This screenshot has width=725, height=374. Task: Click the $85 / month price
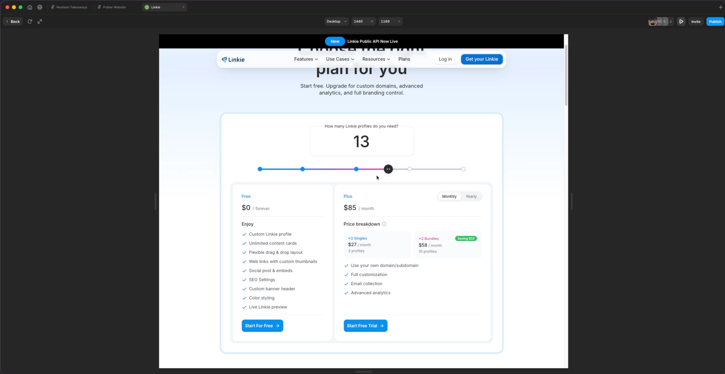click(x=359, y=208)
